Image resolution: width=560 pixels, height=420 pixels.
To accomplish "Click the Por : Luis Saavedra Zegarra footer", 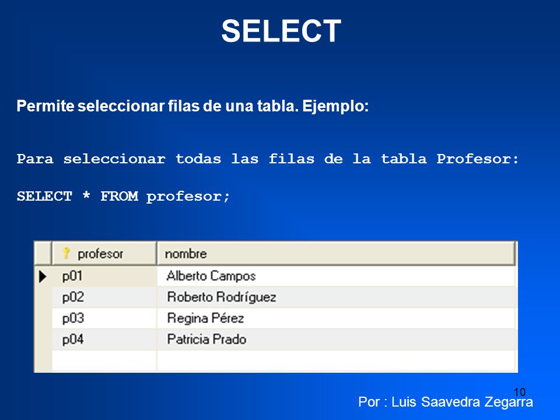I will point(445,402).
